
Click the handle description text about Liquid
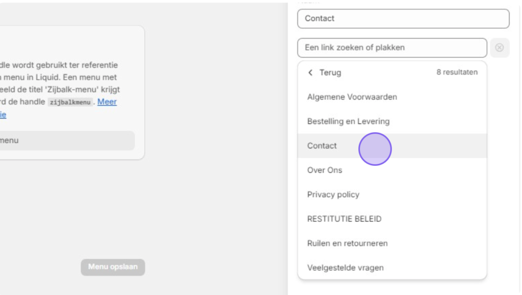pos(60,83)
